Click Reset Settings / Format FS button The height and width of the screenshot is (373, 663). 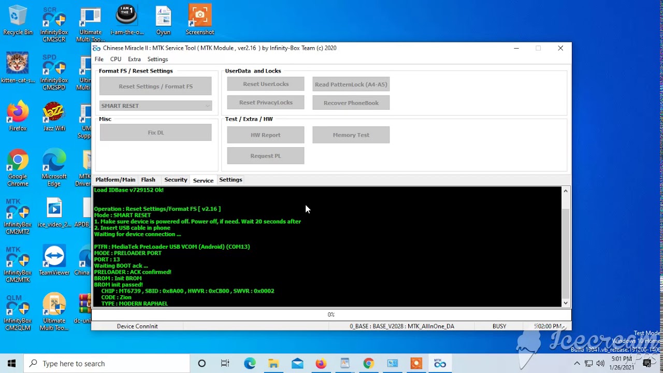point(155,86)
